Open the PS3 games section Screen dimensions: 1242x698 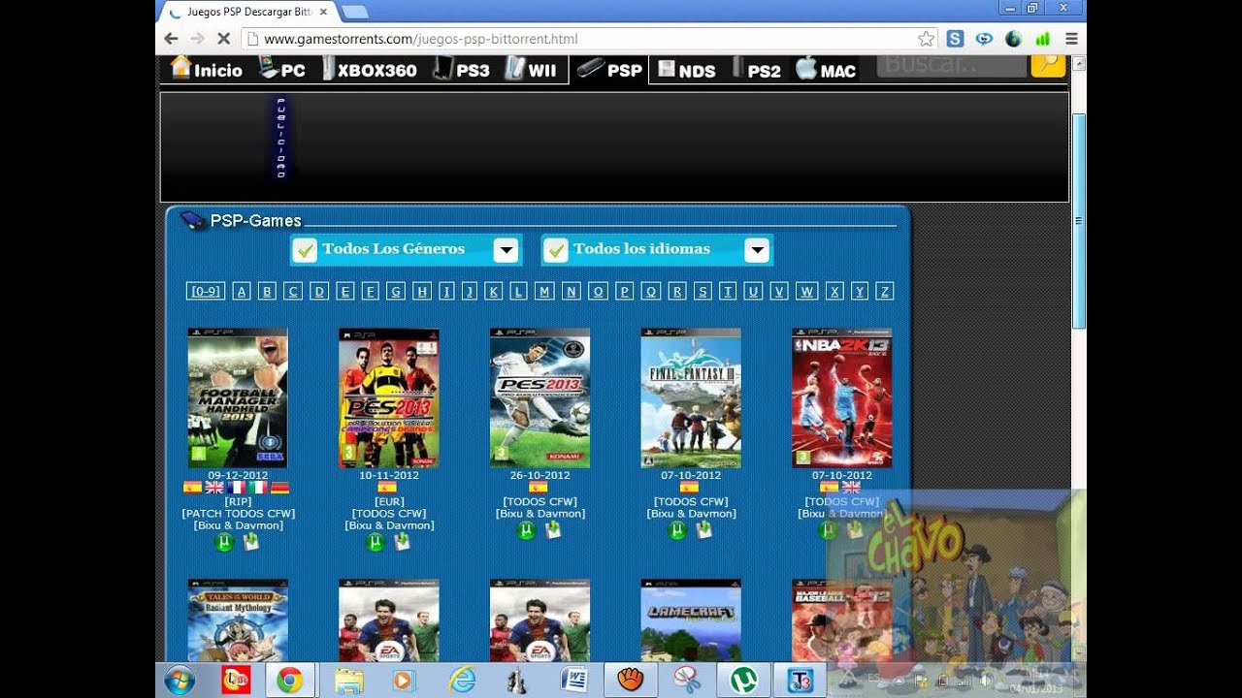point(462,70)
